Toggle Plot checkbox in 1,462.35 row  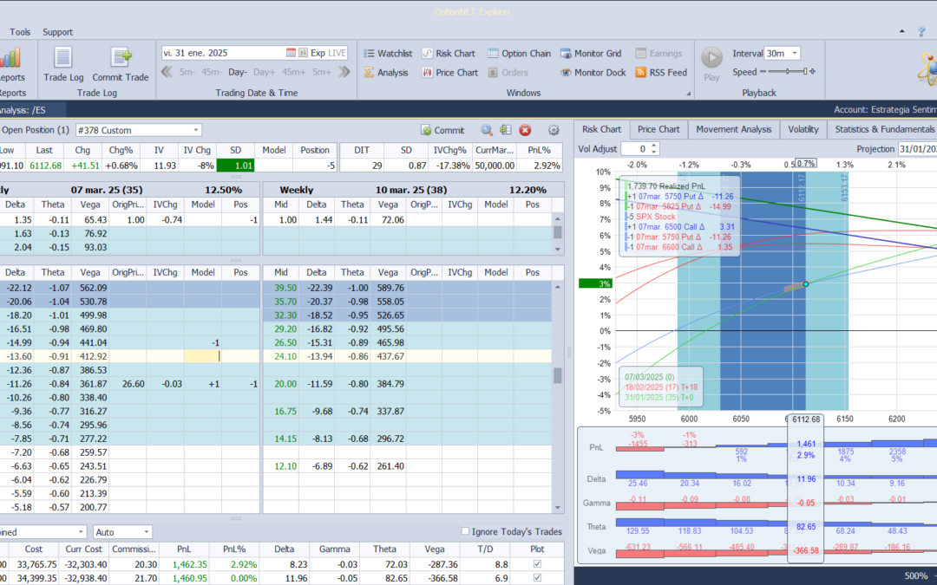[x=537, y=564]
